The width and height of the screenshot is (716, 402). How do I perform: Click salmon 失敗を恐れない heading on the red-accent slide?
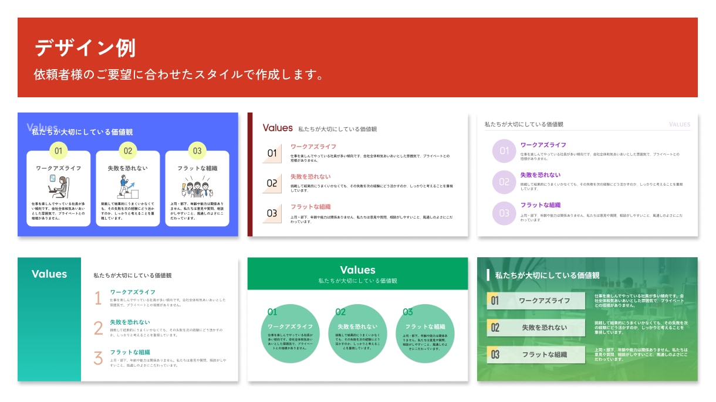310,176
